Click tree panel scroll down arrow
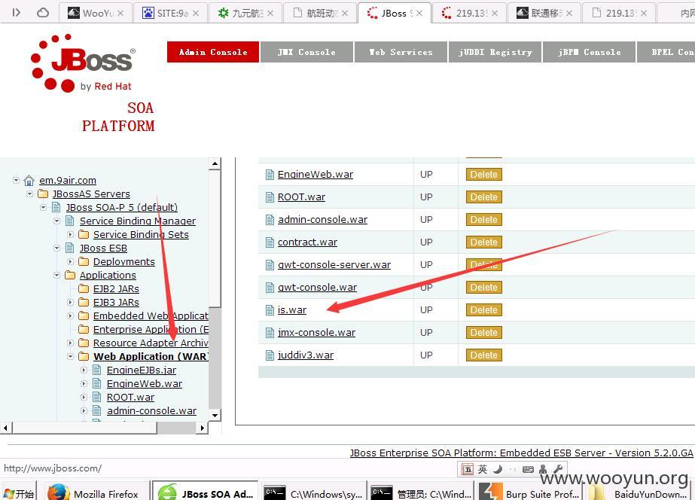695x500 pixels. click(215, 416)
